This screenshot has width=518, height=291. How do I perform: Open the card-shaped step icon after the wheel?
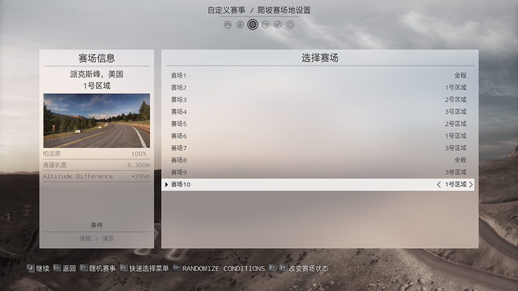pyautogui.click(x=265, y=24)
